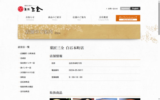Open 松島寺町小路店 store page
This screenshot has width=160, height=100.
(26, 87)
